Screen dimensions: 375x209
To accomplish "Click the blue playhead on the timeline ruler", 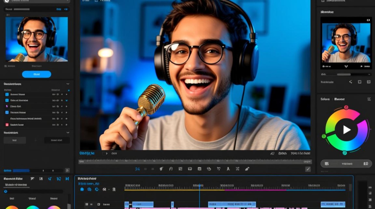I will 199,186.
